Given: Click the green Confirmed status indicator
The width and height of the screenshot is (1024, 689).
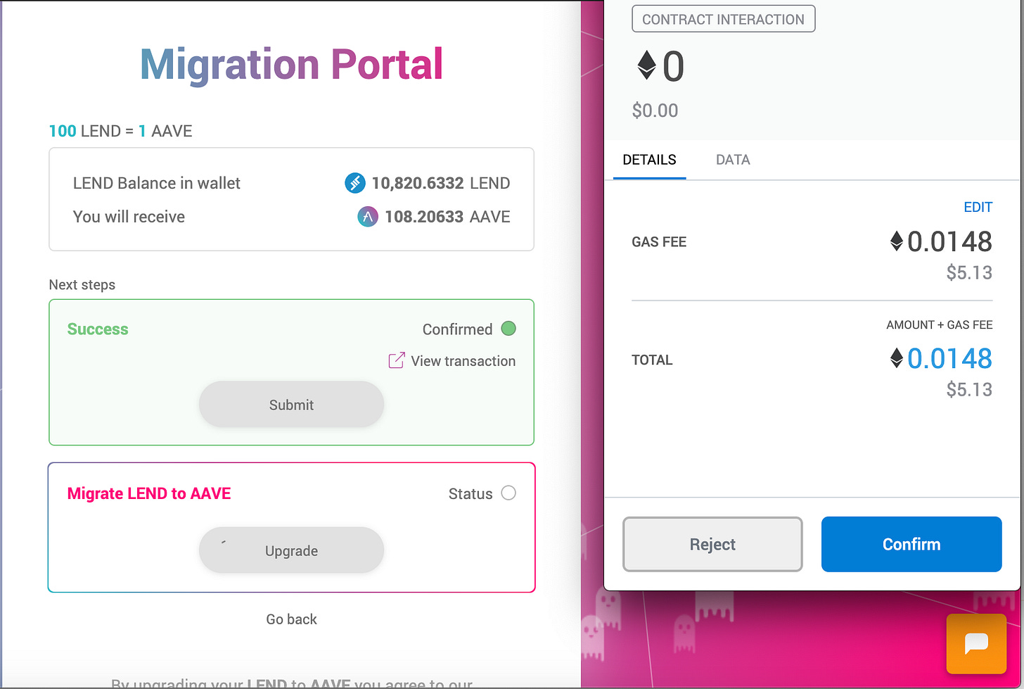Looking at the screenshot, I should (x=508, y=329).
